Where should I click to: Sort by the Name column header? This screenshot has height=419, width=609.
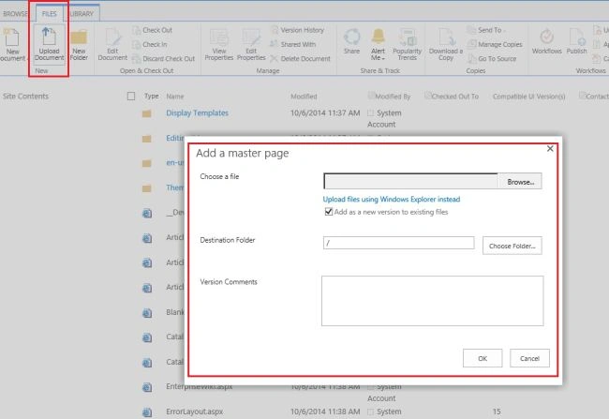pos(175,97)
